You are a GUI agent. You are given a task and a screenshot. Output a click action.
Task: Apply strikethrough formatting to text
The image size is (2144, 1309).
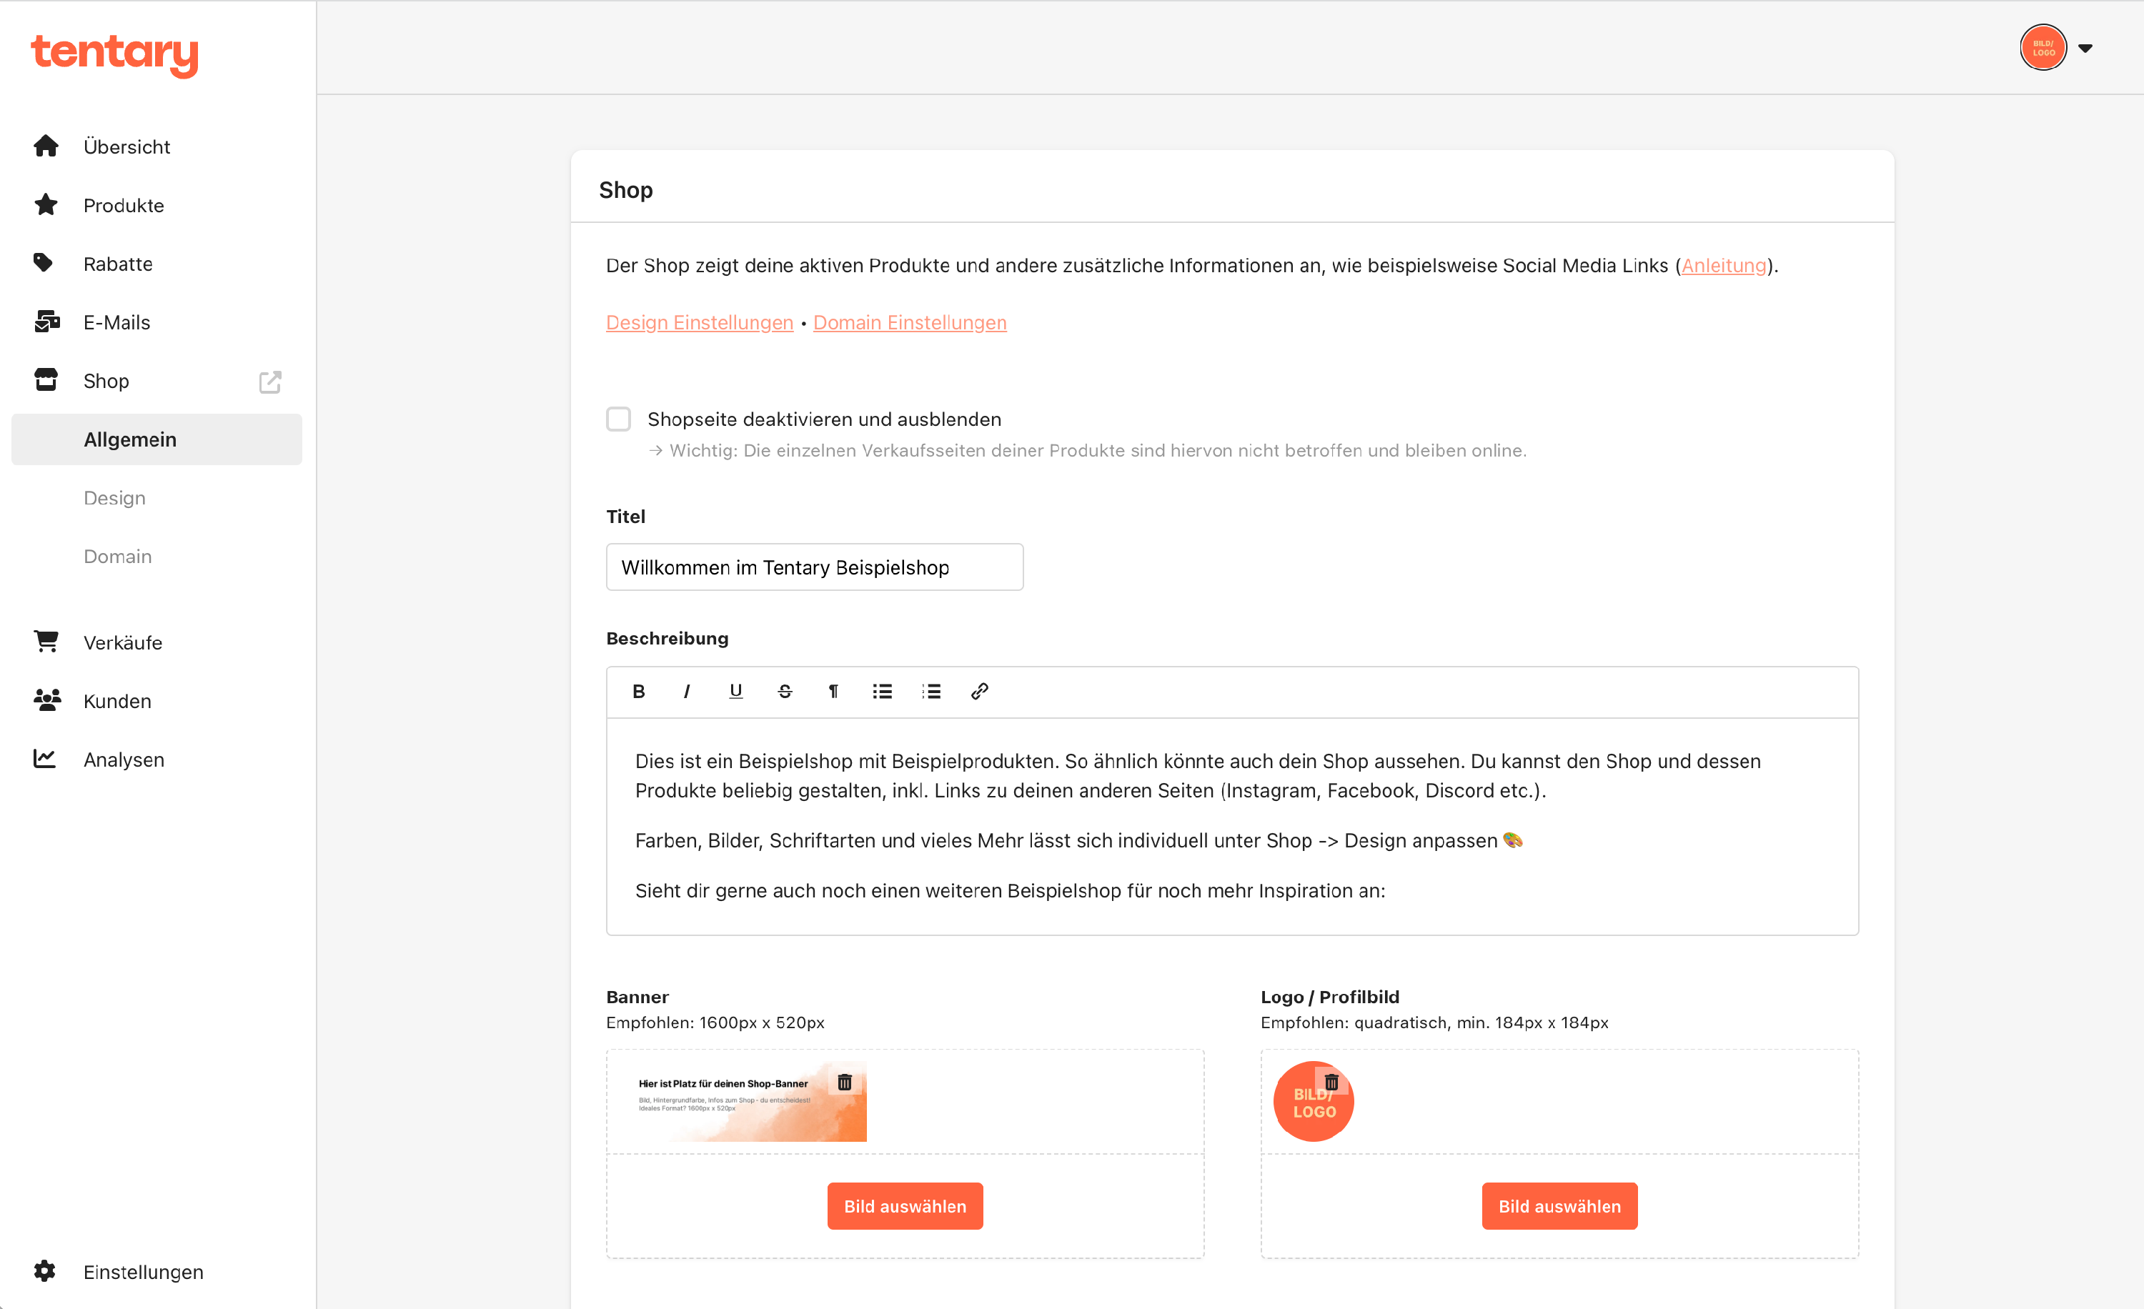[785, 692]
